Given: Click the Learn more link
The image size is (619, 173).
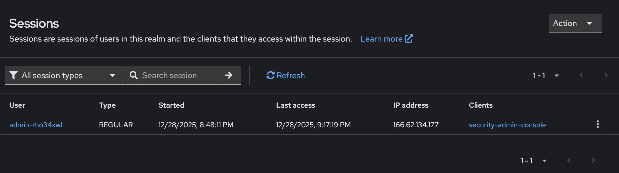Looking at the screenshot, I should (x=382, y=38).
